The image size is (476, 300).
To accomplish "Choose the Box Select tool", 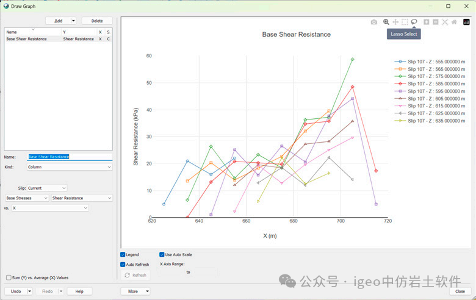I will pyautogui.click(x=405, y=22).
